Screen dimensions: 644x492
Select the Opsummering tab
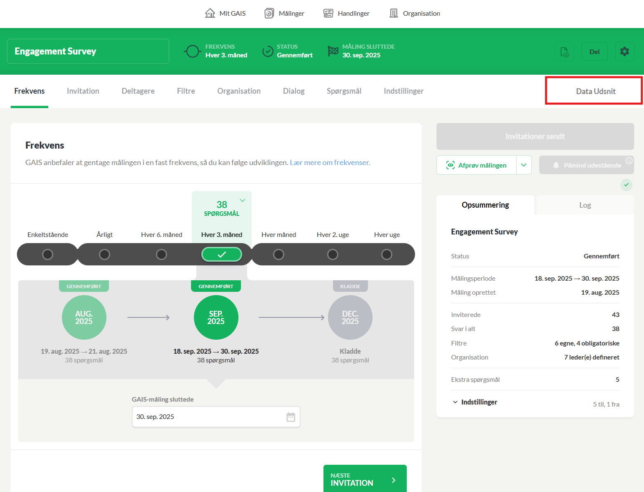pyautogui.click(x=485, y=205)
